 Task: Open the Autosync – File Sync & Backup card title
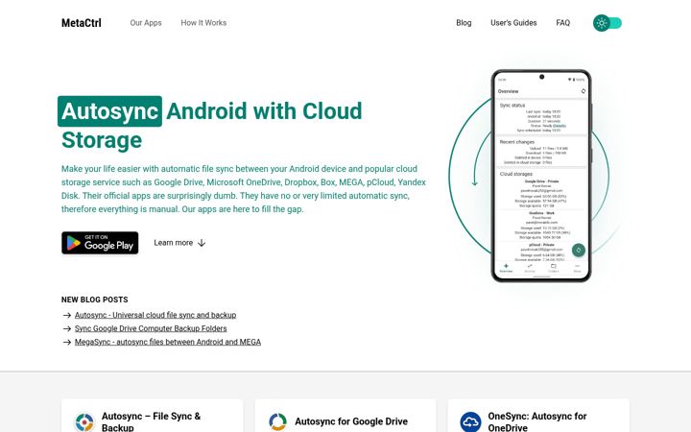(152, 421)
